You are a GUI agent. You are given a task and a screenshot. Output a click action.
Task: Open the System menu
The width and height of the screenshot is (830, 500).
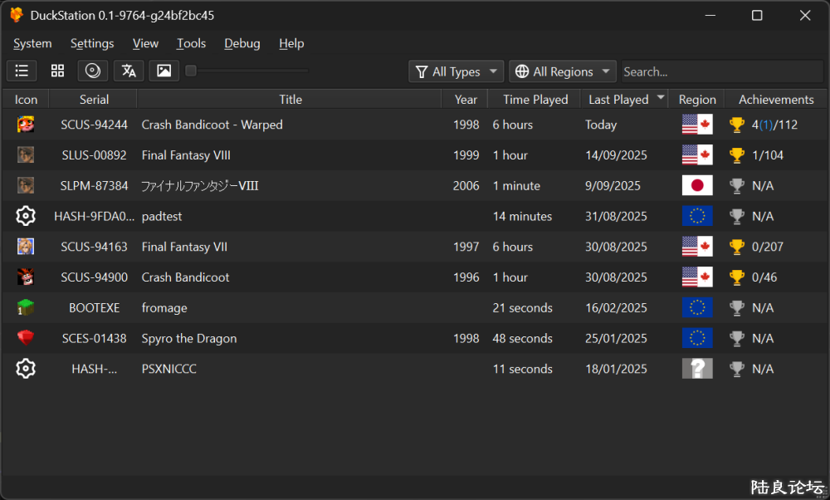coord(32,43)
